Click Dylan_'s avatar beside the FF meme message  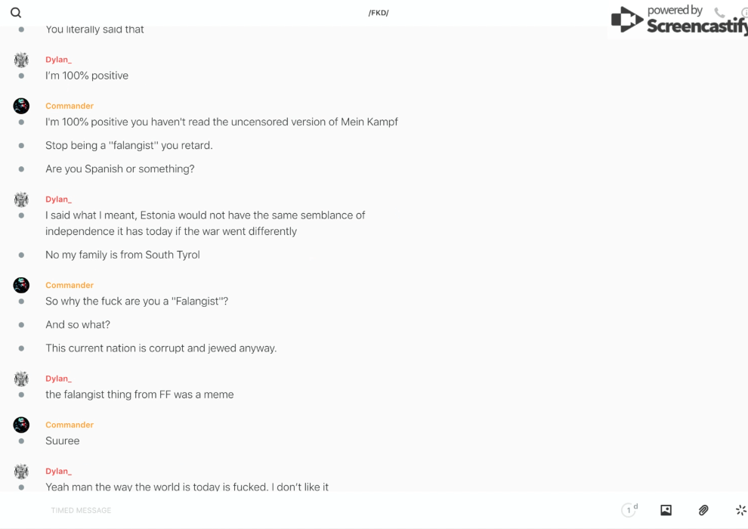(x=21, y=379)
